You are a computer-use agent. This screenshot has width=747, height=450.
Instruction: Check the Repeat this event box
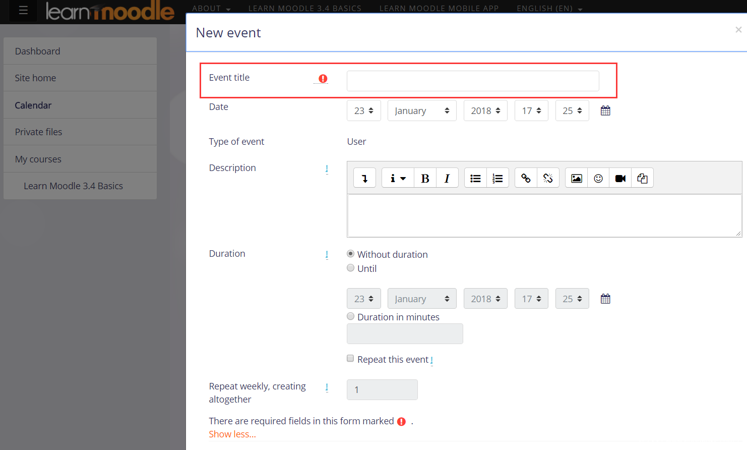[x=350, y=358]
